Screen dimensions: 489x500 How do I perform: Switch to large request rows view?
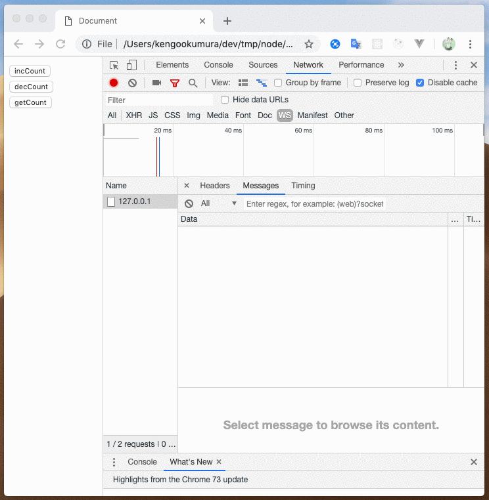point(243,83)
